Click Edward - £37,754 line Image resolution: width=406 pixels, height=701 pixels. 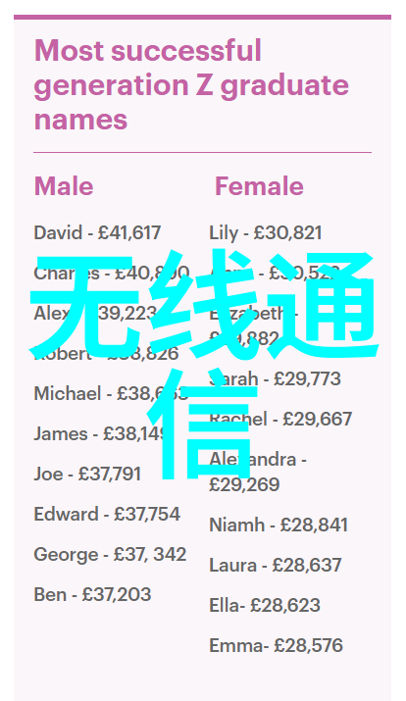pyautogui.click(x=107, y=514)
